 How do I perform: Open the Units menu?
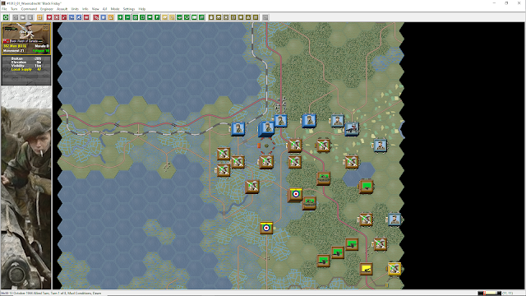[x=75, y=9]
